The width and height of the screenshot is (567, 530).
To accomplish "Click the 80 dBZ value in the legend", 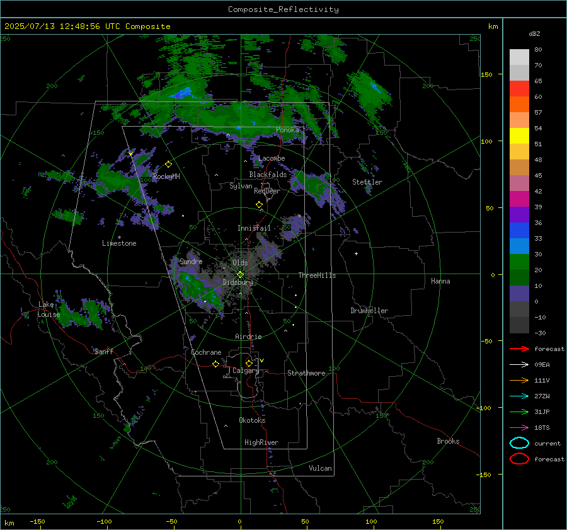I will [x=538, y=50].
